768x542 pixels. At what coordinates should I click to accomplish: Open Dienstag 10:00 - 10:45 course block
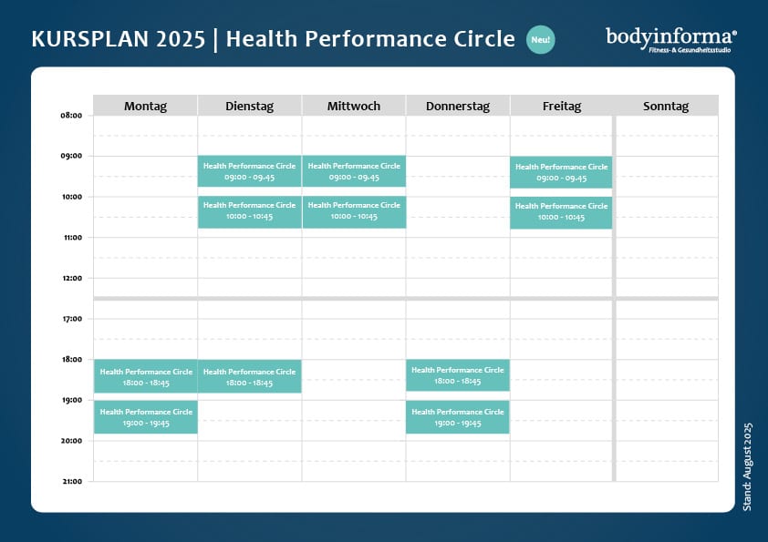(x=249, y=212)
